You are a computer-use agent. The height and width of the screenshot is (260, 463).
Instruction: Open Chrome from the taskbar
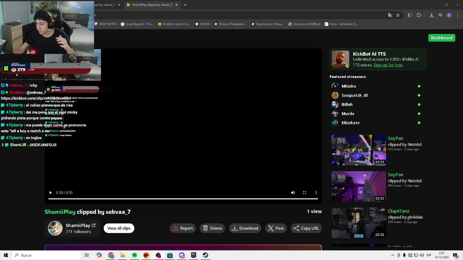coord(111,255)
